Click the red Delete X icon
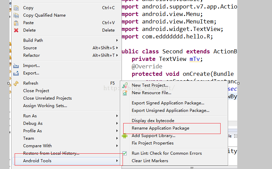 click(x=16, y=30)
